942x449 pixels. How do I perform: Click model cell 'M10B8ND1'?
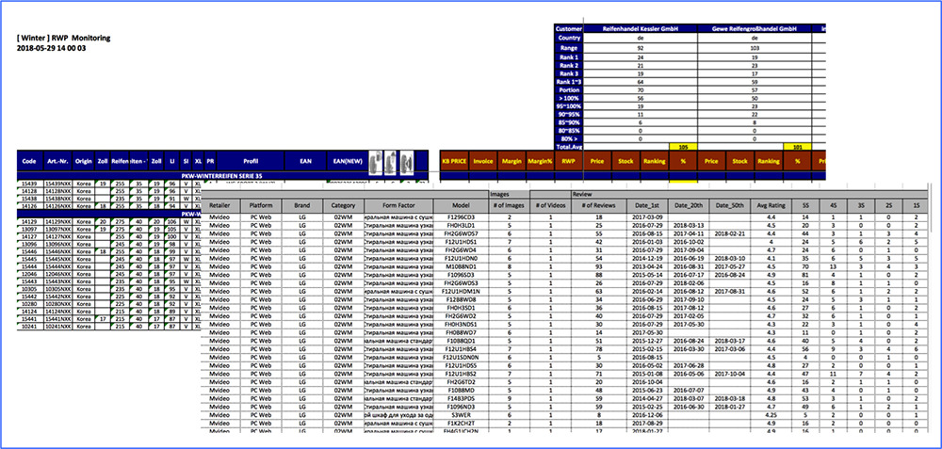pos(460,266)
